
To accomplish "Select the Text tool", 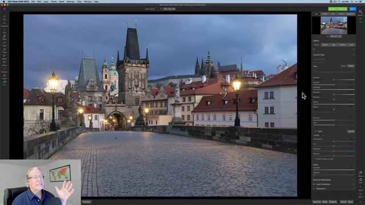I will (4, 31).
